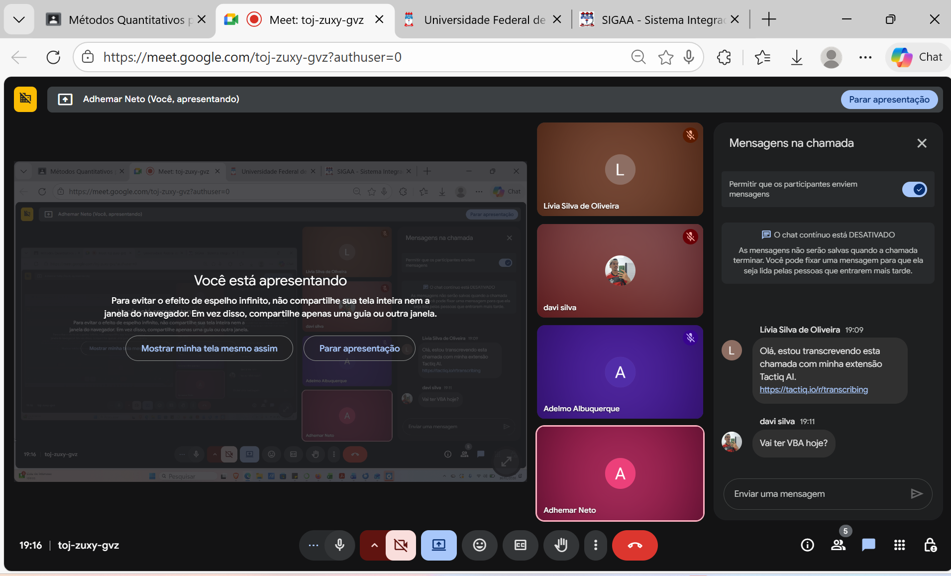This screenshot has height=576, width=951.
Task: Select davi silva's video tile
Action: coord(620,271)
